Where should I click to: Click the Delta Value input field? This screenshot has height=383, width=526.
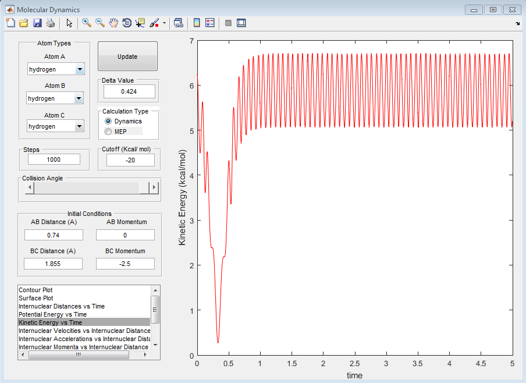click(129, 91)
